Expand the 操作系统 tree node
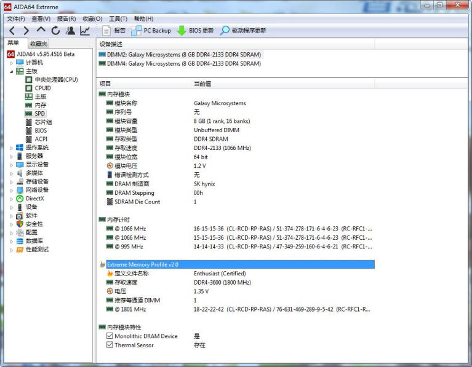 coord(12,148)
